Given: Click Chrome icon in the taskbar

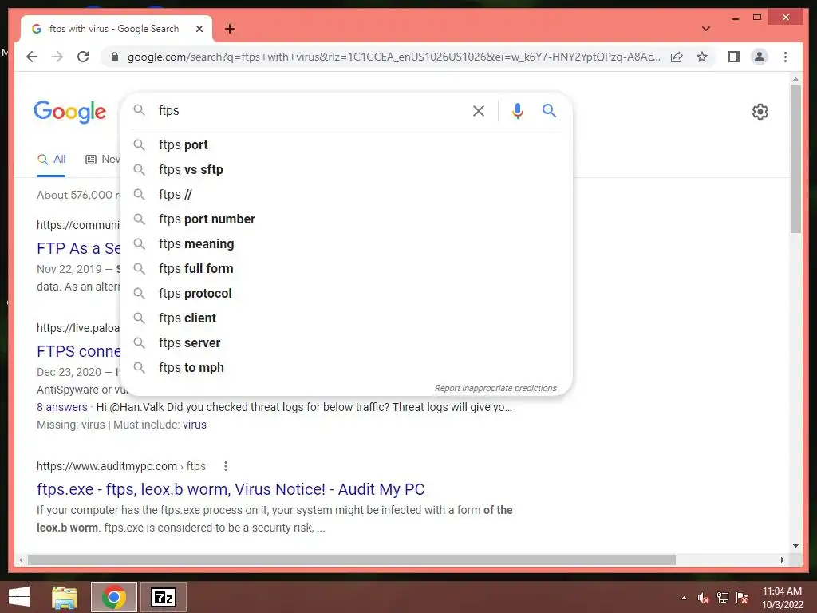Looking at the screenshot, I should point(113,597).
